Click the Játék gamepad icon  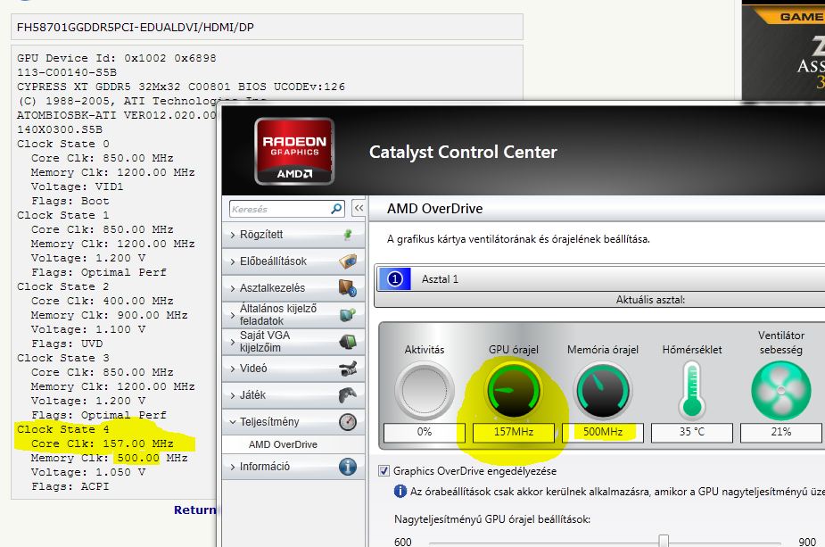coord(348,394)
